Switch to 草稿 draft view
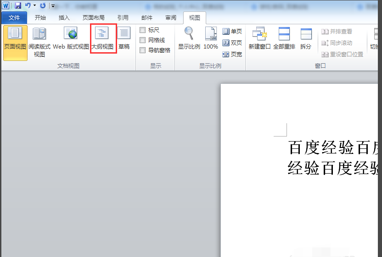 (x=124, y=38)
